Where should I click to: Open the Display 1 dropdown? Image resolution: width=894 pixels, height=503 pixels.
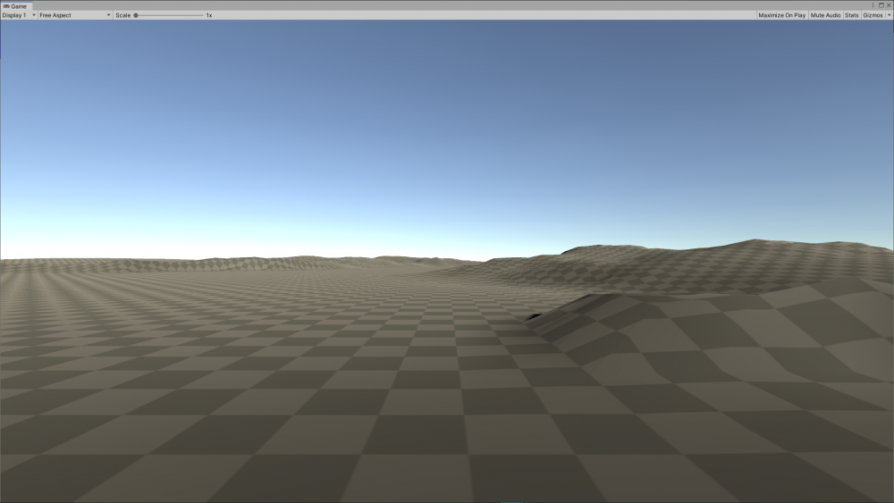click(x=19, y=15)
